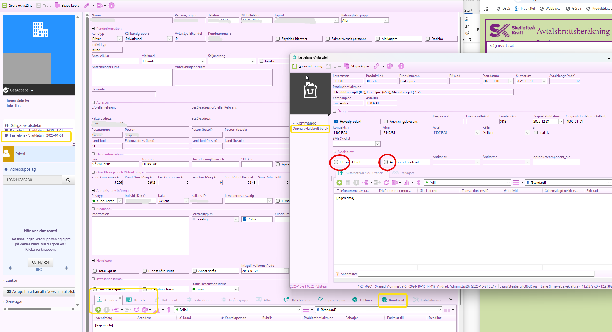Click the purple info icon in top toolbar
The image size is (612, 332).
[112, 6]
